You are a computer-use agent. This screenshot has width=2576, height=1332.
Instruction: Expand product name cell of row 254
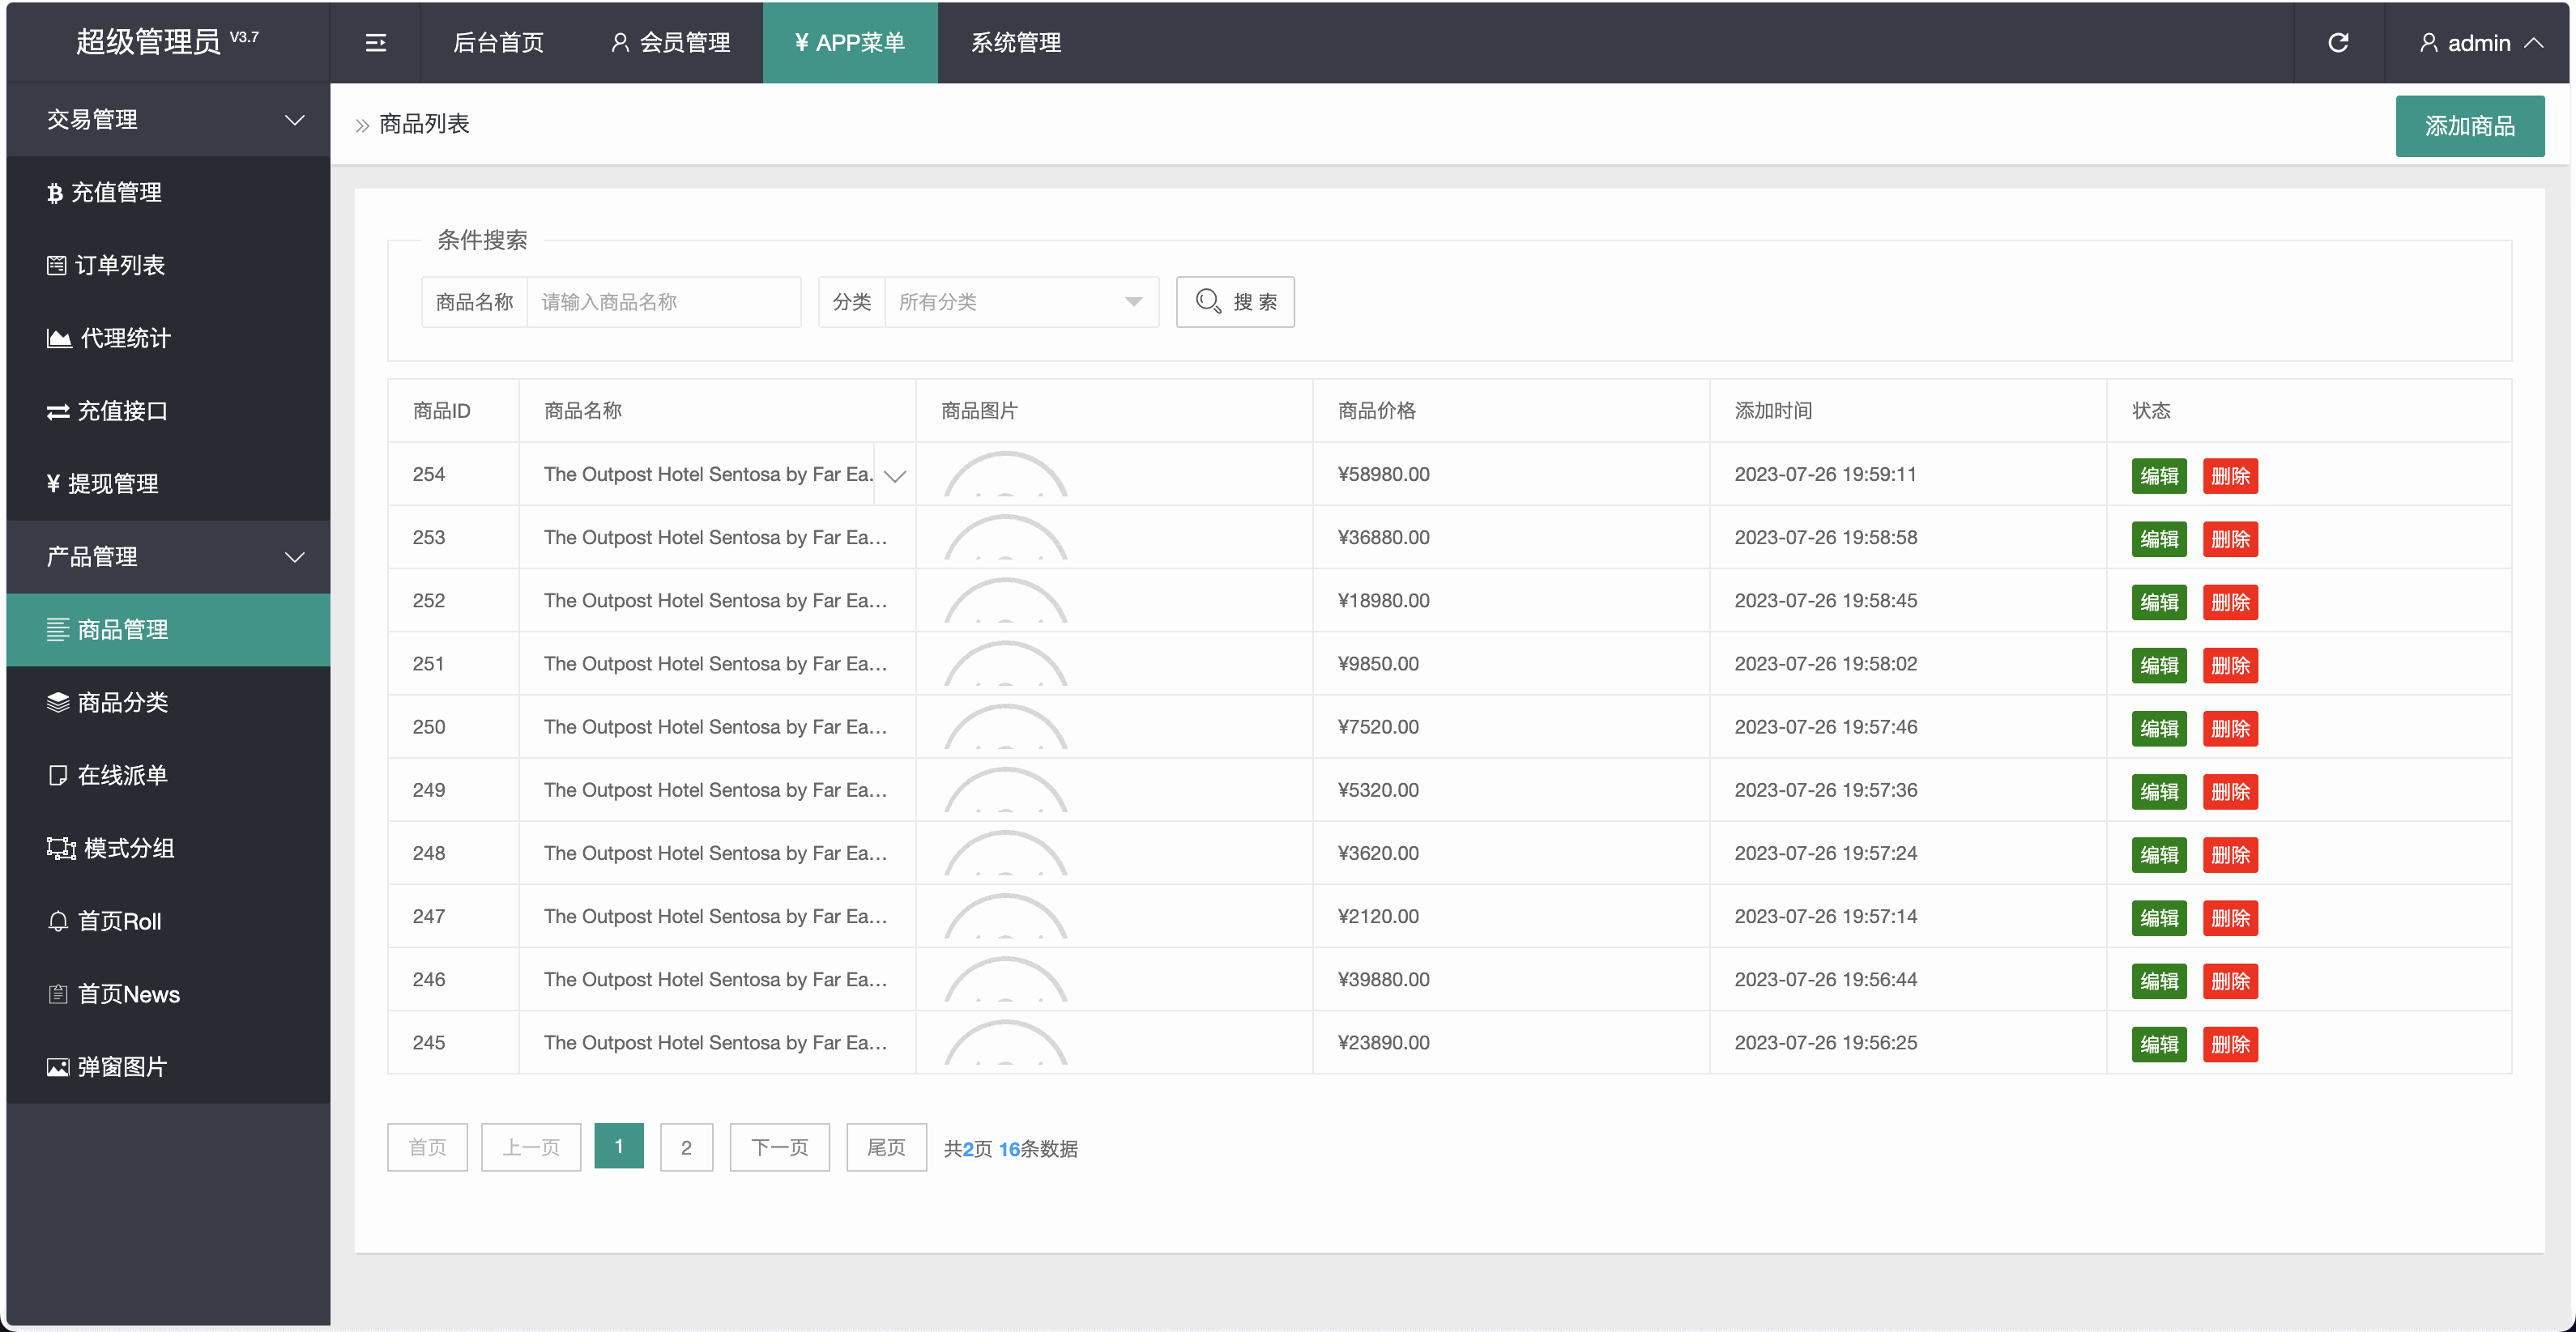coord(895,475)
